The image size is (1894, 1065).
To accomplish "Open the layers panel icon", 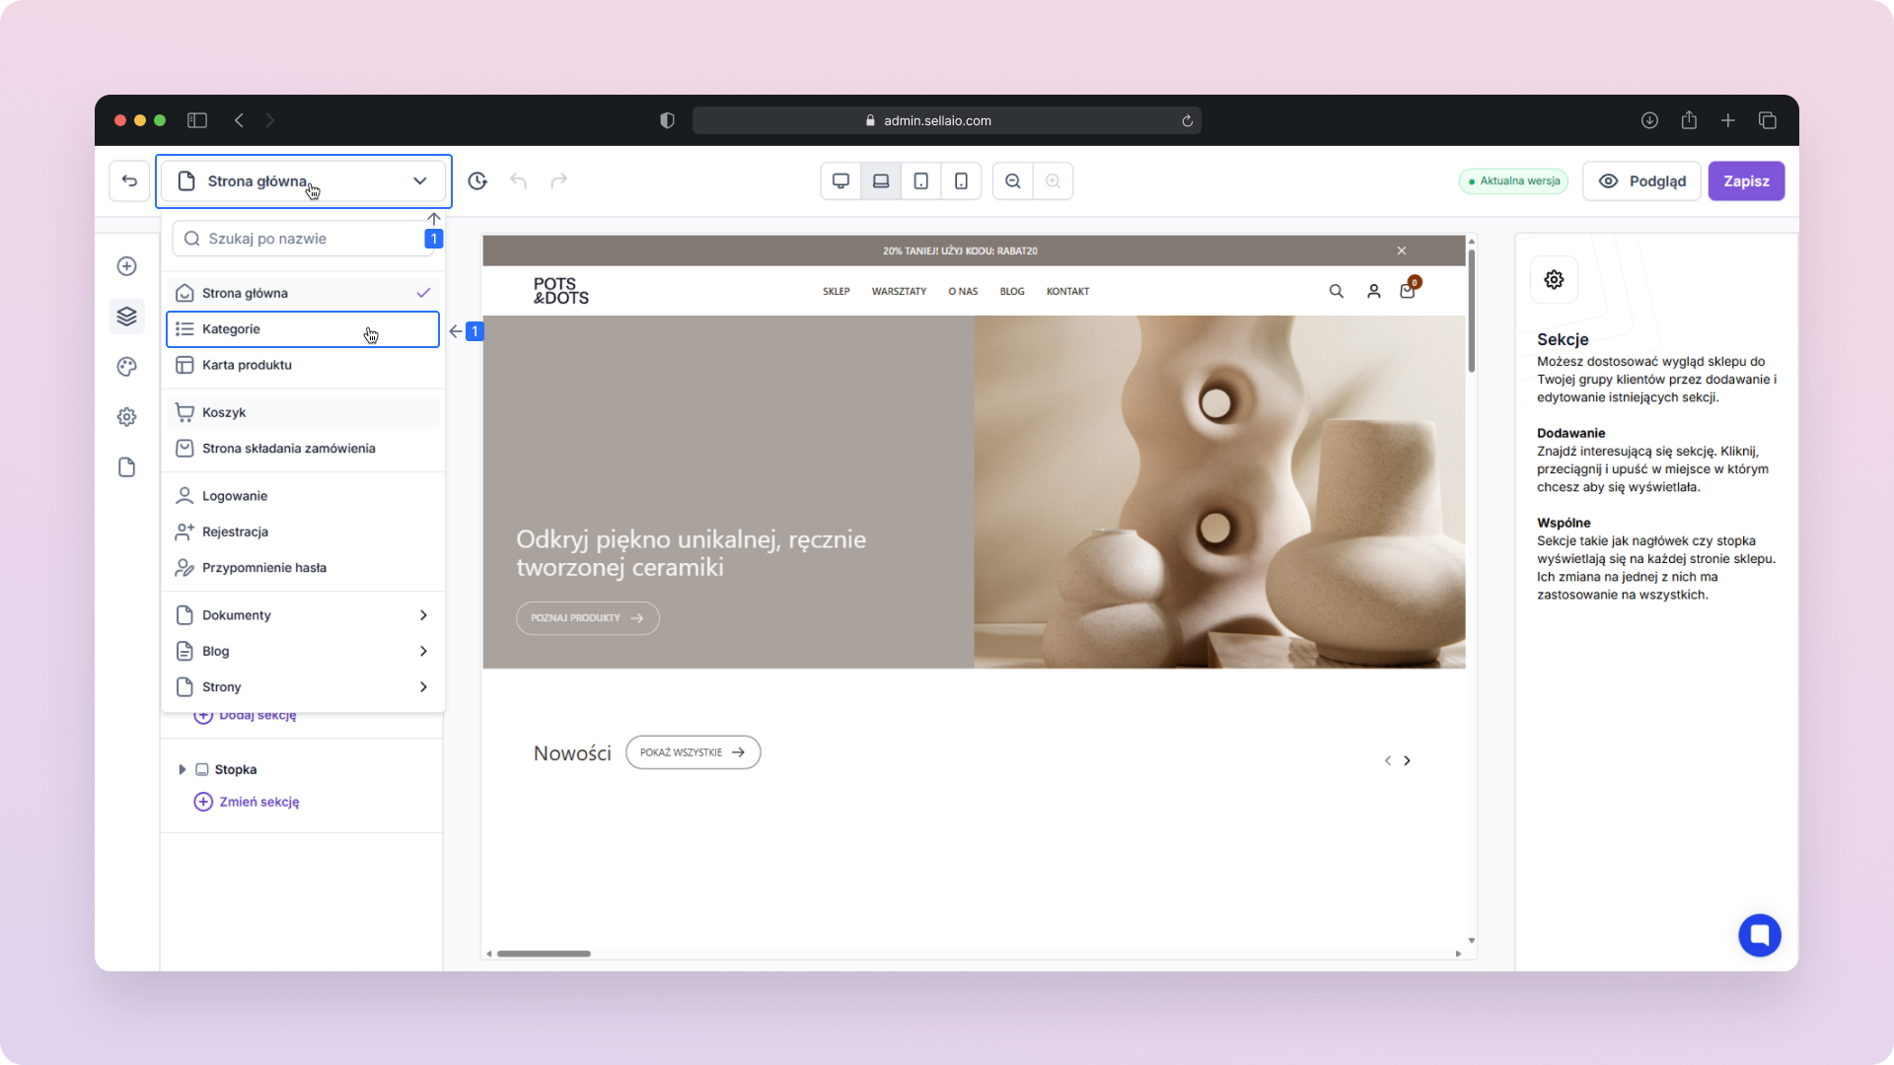I will pyautogui.click(x=126, y=317).
